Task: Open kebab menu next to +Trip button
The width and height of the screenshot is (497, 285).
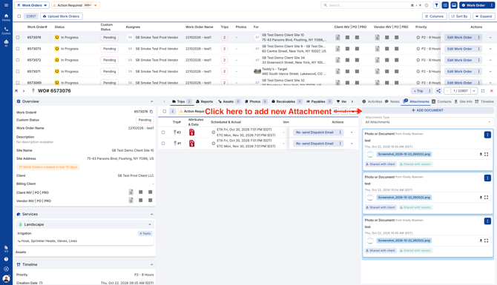Action: pos(429,91)
